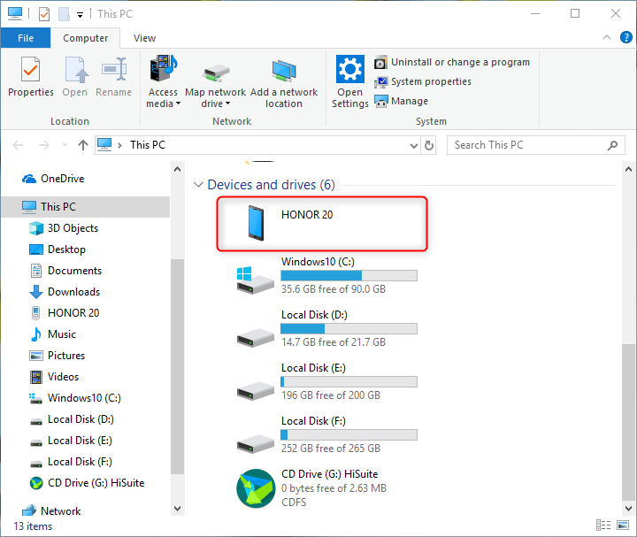Screen dimensions: 637x537
Task: Open Documents folder in sidebar
Action: click(x=65, y=271)
